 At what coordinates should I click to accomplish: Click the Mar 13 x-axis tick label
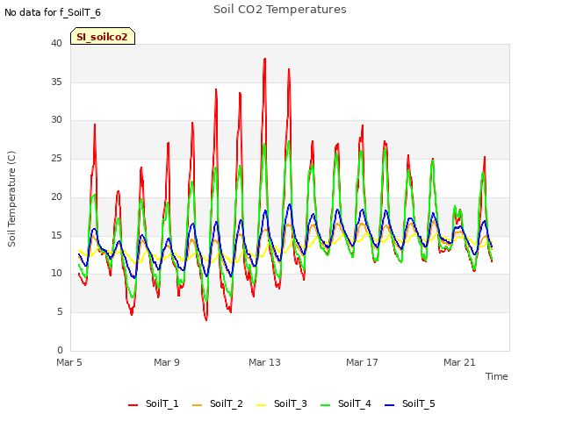(x=264, y=362)
